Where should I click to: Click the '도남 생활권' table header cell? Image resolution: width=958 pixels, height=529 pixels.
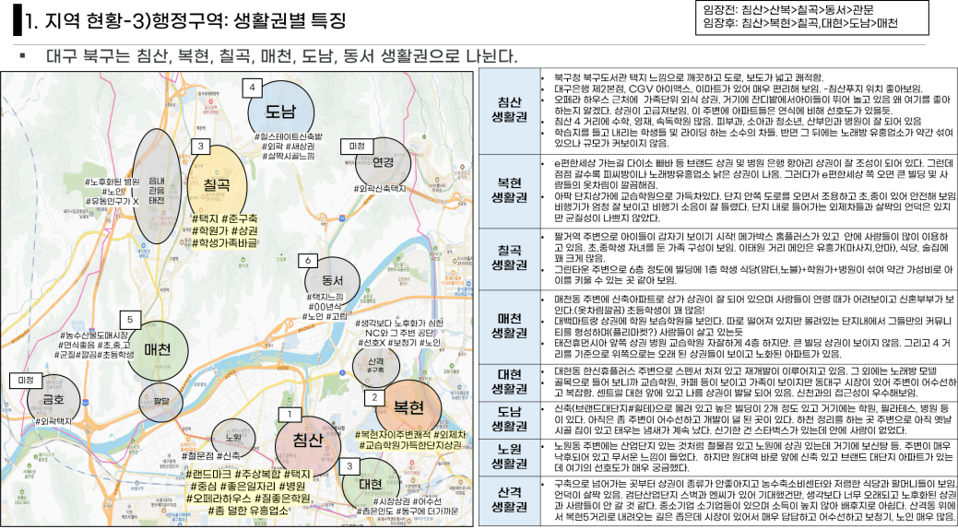point(510,419)
